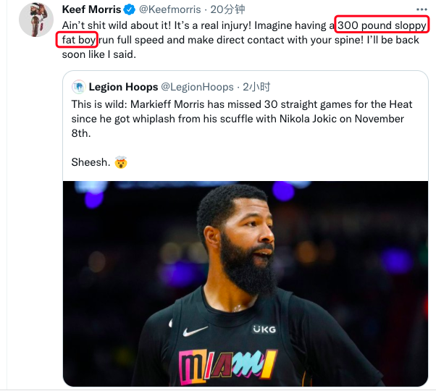Click the Keef Morris display name
The width and height of the screenshot is (436, 391).
click(x=90, y=9)
